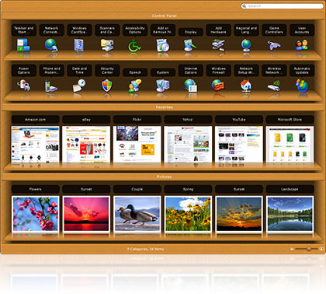Open the Couple ducks picture
Image resolution: width=326 pixels, height=294 pixels.
click(137, 214)
